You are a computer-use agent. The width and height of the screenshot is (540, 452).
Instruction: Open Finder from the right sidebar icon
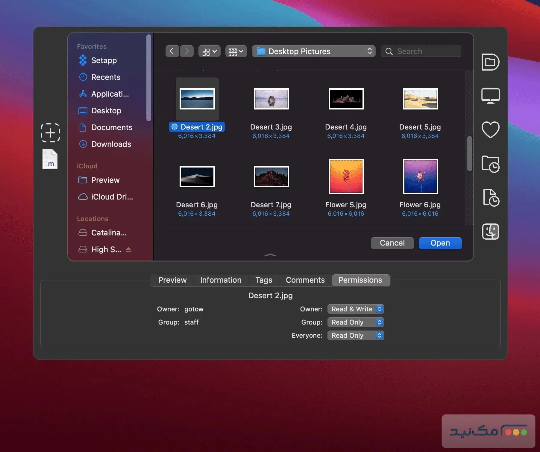click(490, 231)
